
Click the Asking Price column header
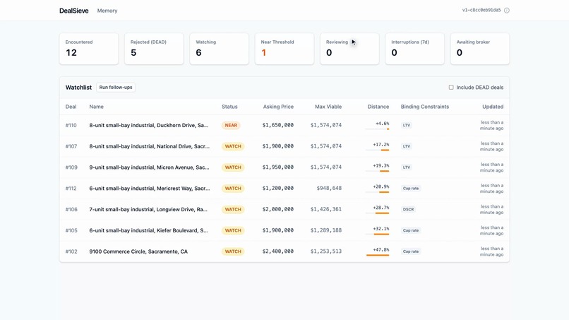(x=278, y=107)
